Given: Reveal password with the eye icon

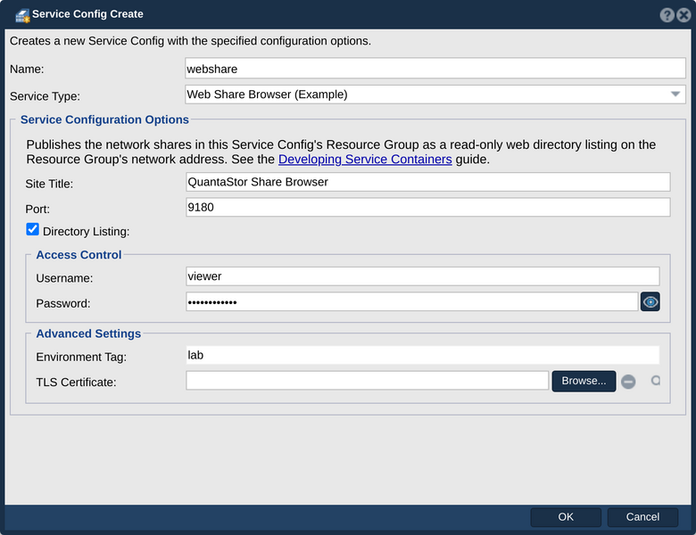Looking at the screenshot, I should [650, 302].
